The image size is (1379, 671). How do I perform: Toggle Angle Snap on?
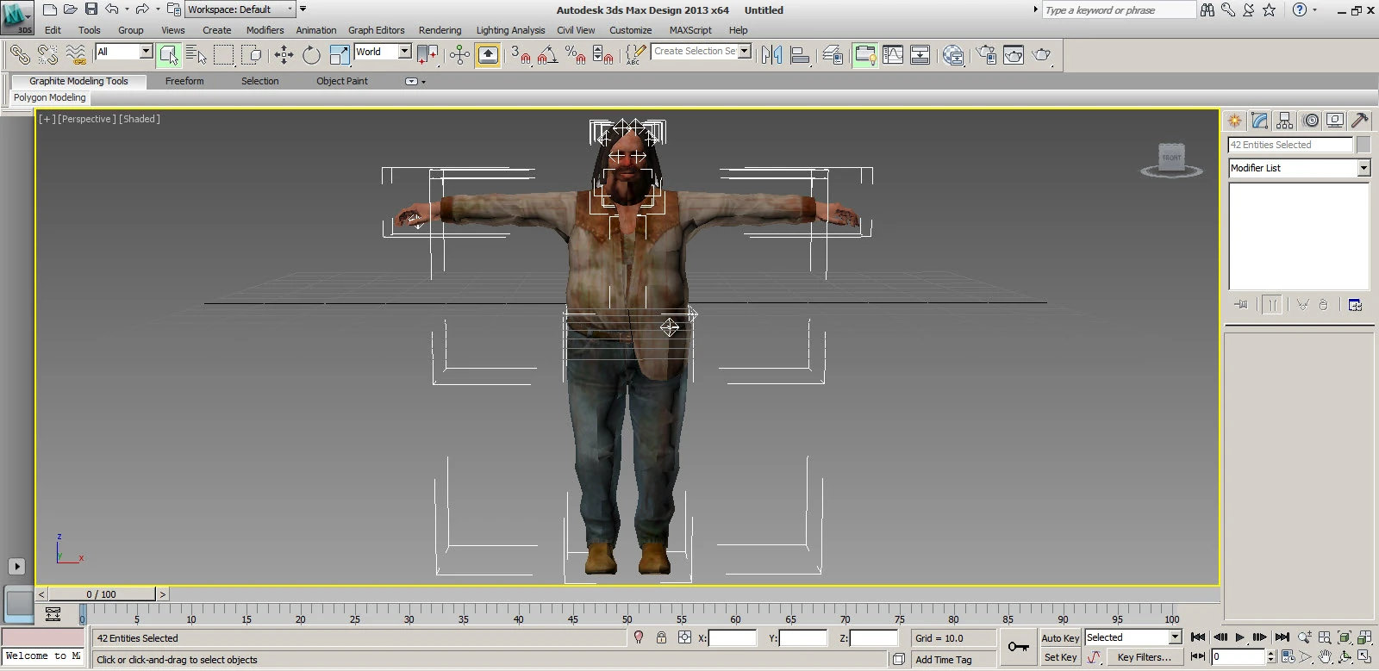pyautogui.click(x=547, y=55)
